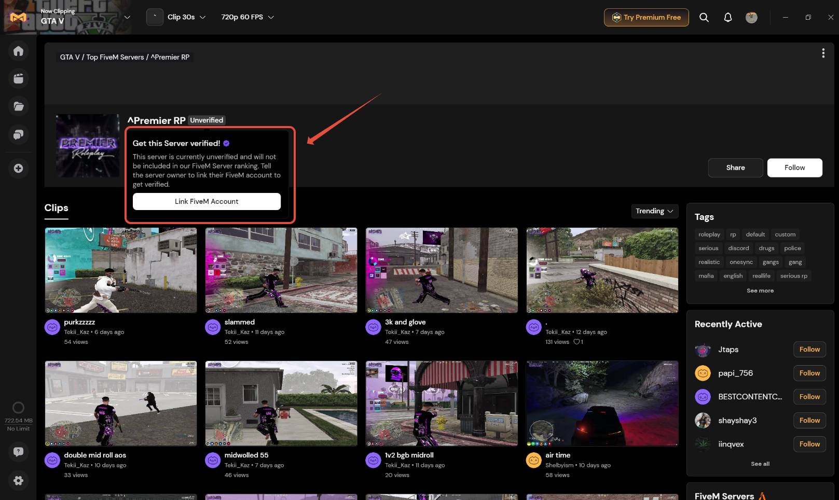Select the Clips tab

click(x=56, y=208)
